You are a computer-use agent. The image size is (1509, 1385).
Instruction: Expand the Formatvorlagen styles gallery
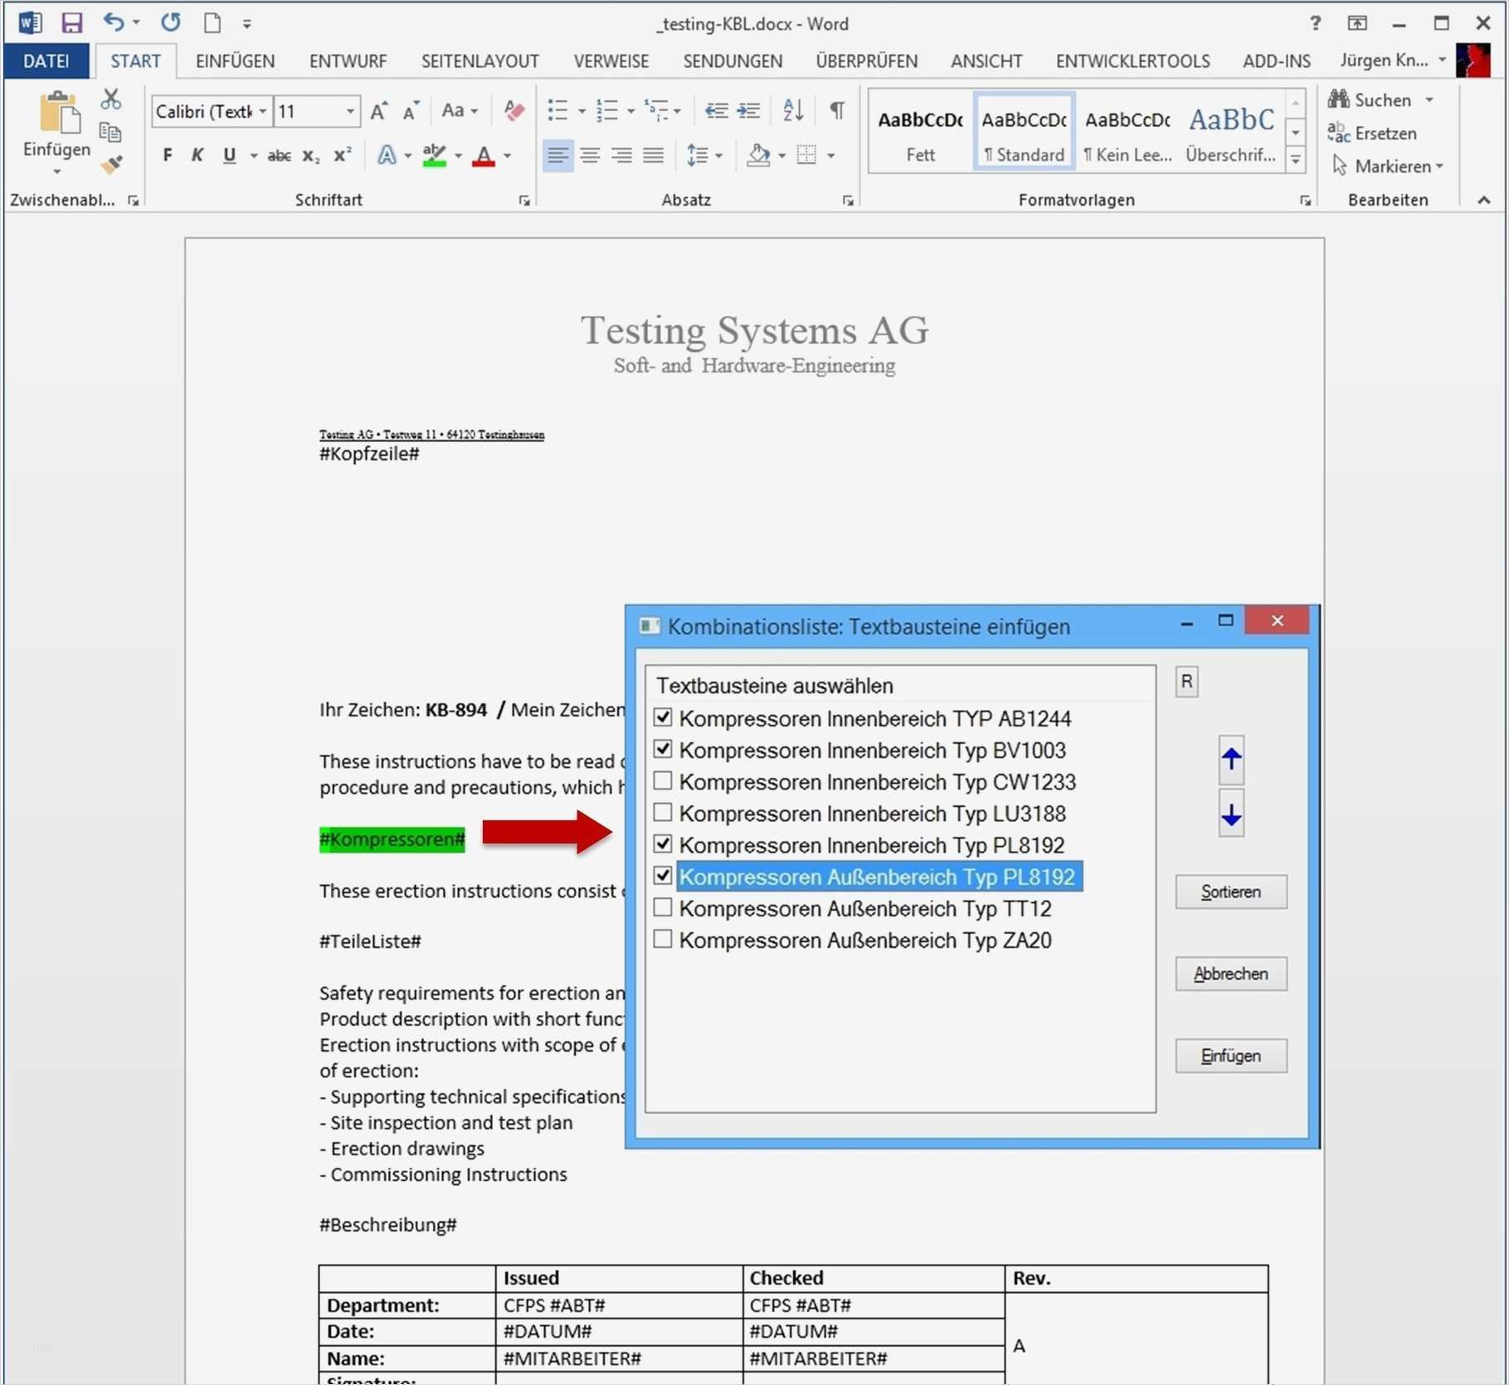click(x=1295, y=160)
